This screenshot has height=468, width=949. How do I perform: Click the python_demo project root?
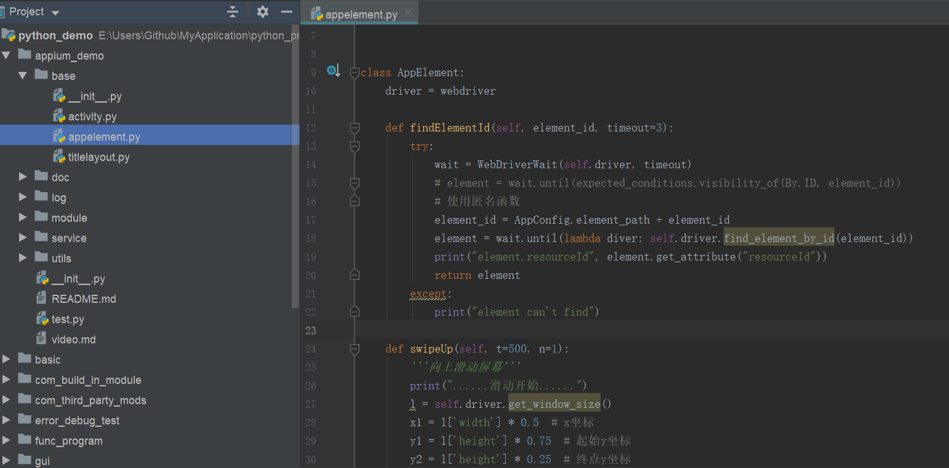[x=55, y=36]
